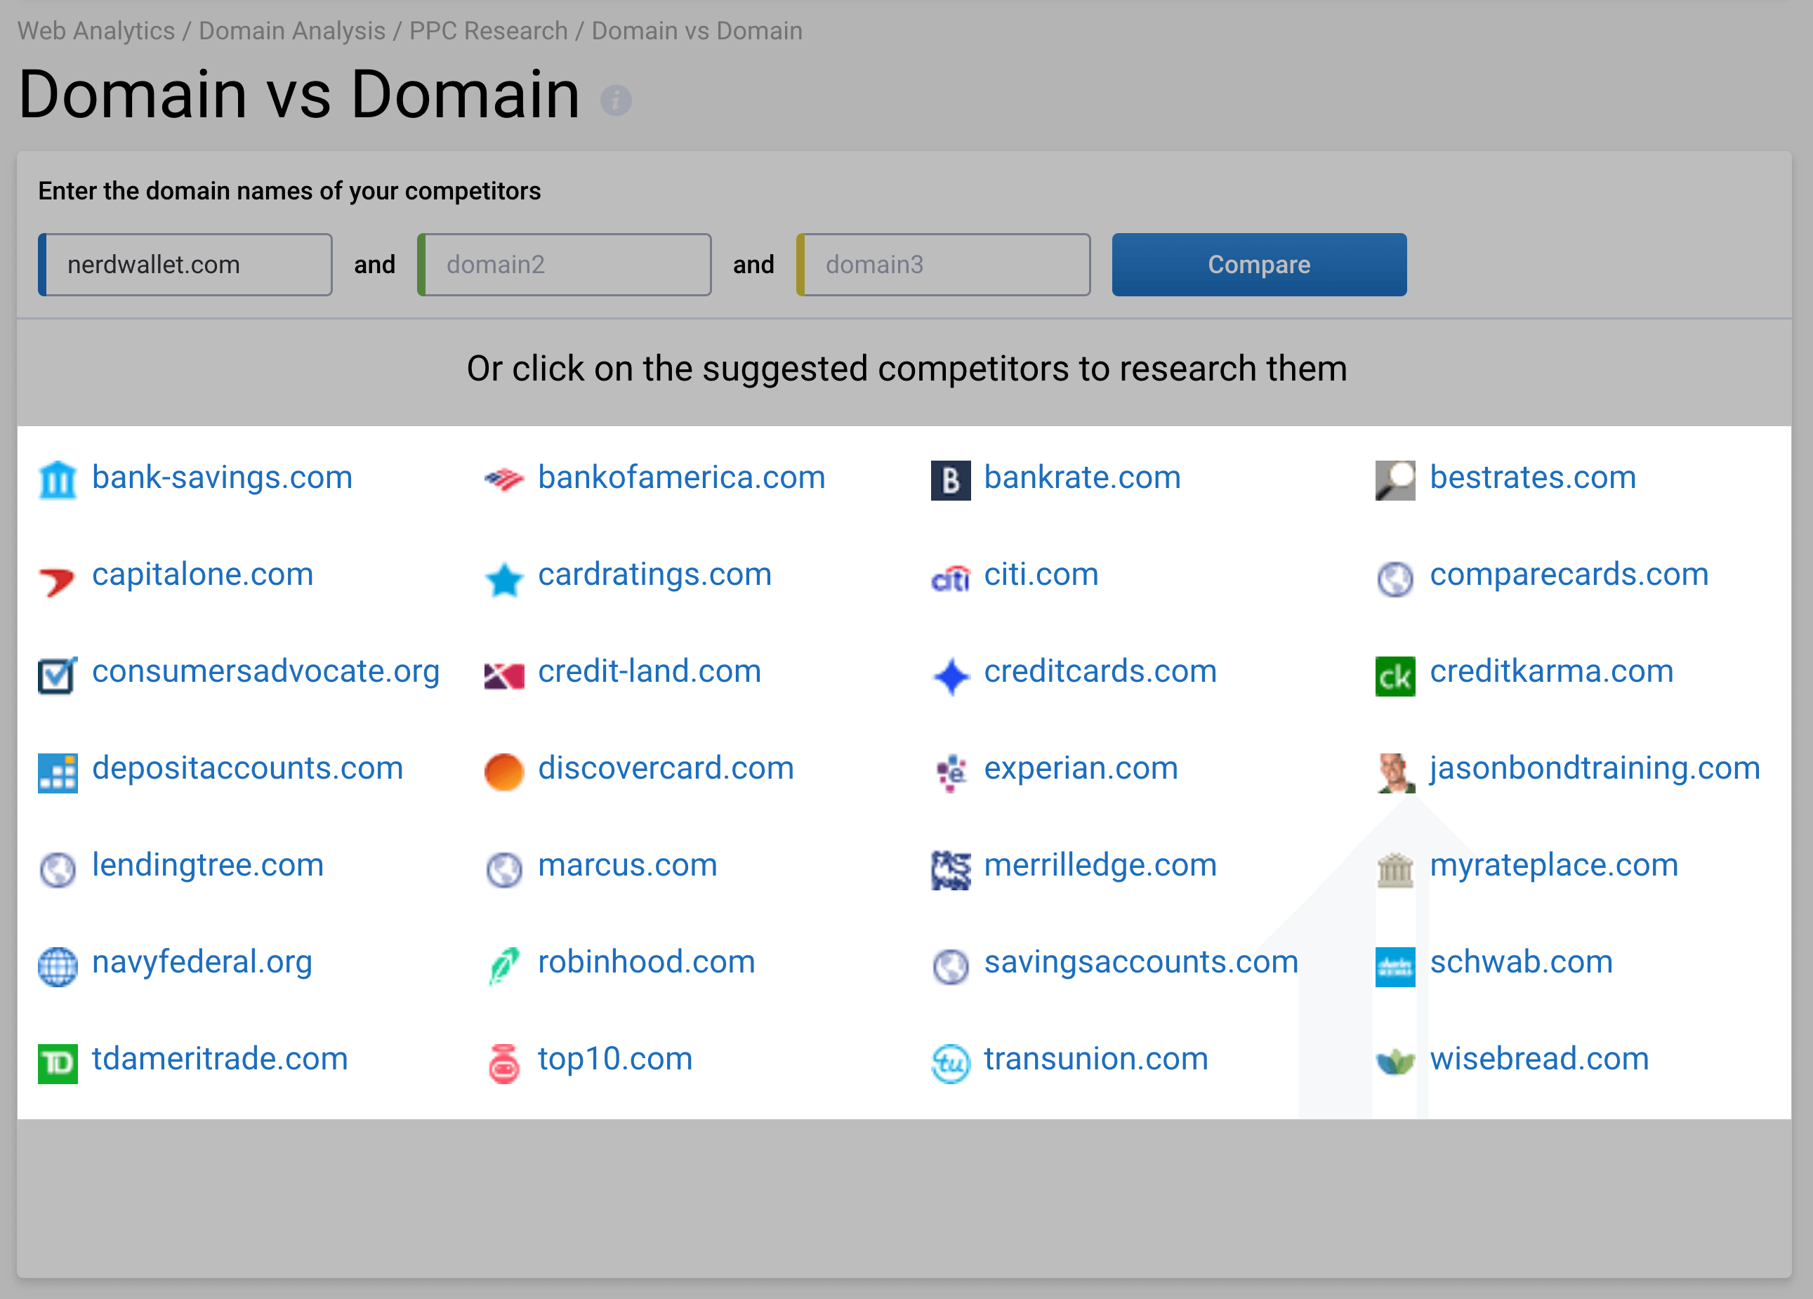This screenshot has width=1813, height=1299.
Task: Click the creditcards.com blue spark icon
Action: tap(951, 675)
